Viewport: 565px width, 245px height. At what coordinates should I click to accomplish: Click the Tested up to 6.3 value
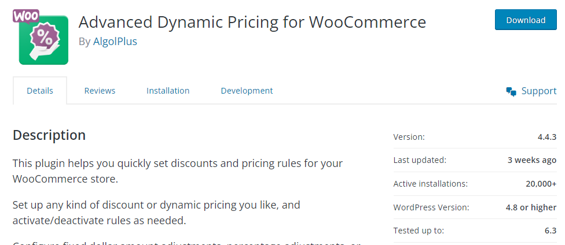551,231
